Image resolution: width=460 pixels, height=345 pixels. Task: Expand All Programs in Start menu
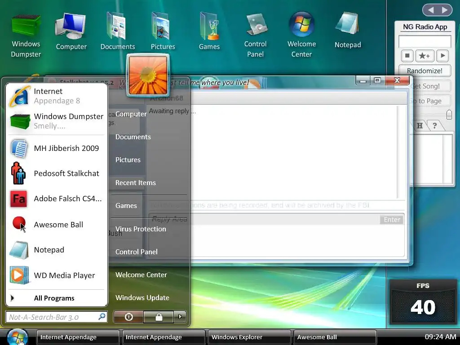[56, 298]
